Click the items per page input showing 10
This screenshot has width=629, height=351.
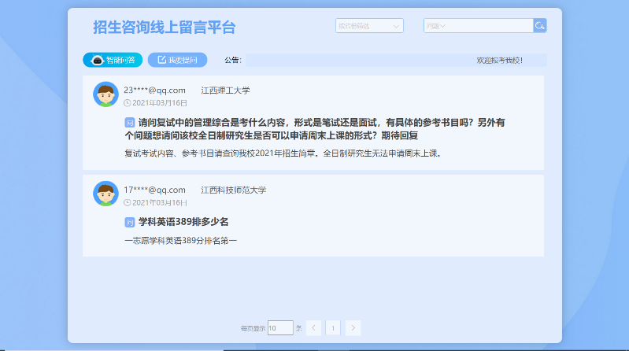pos(280,327)
